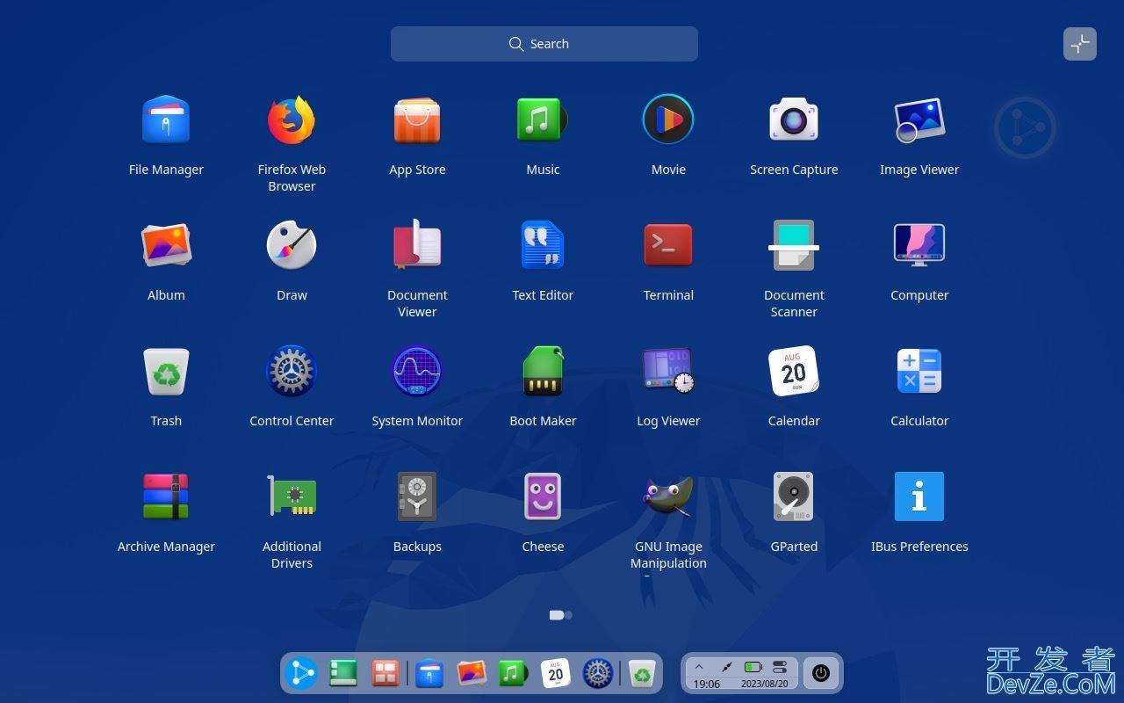Launch Document Scanner

794,245
